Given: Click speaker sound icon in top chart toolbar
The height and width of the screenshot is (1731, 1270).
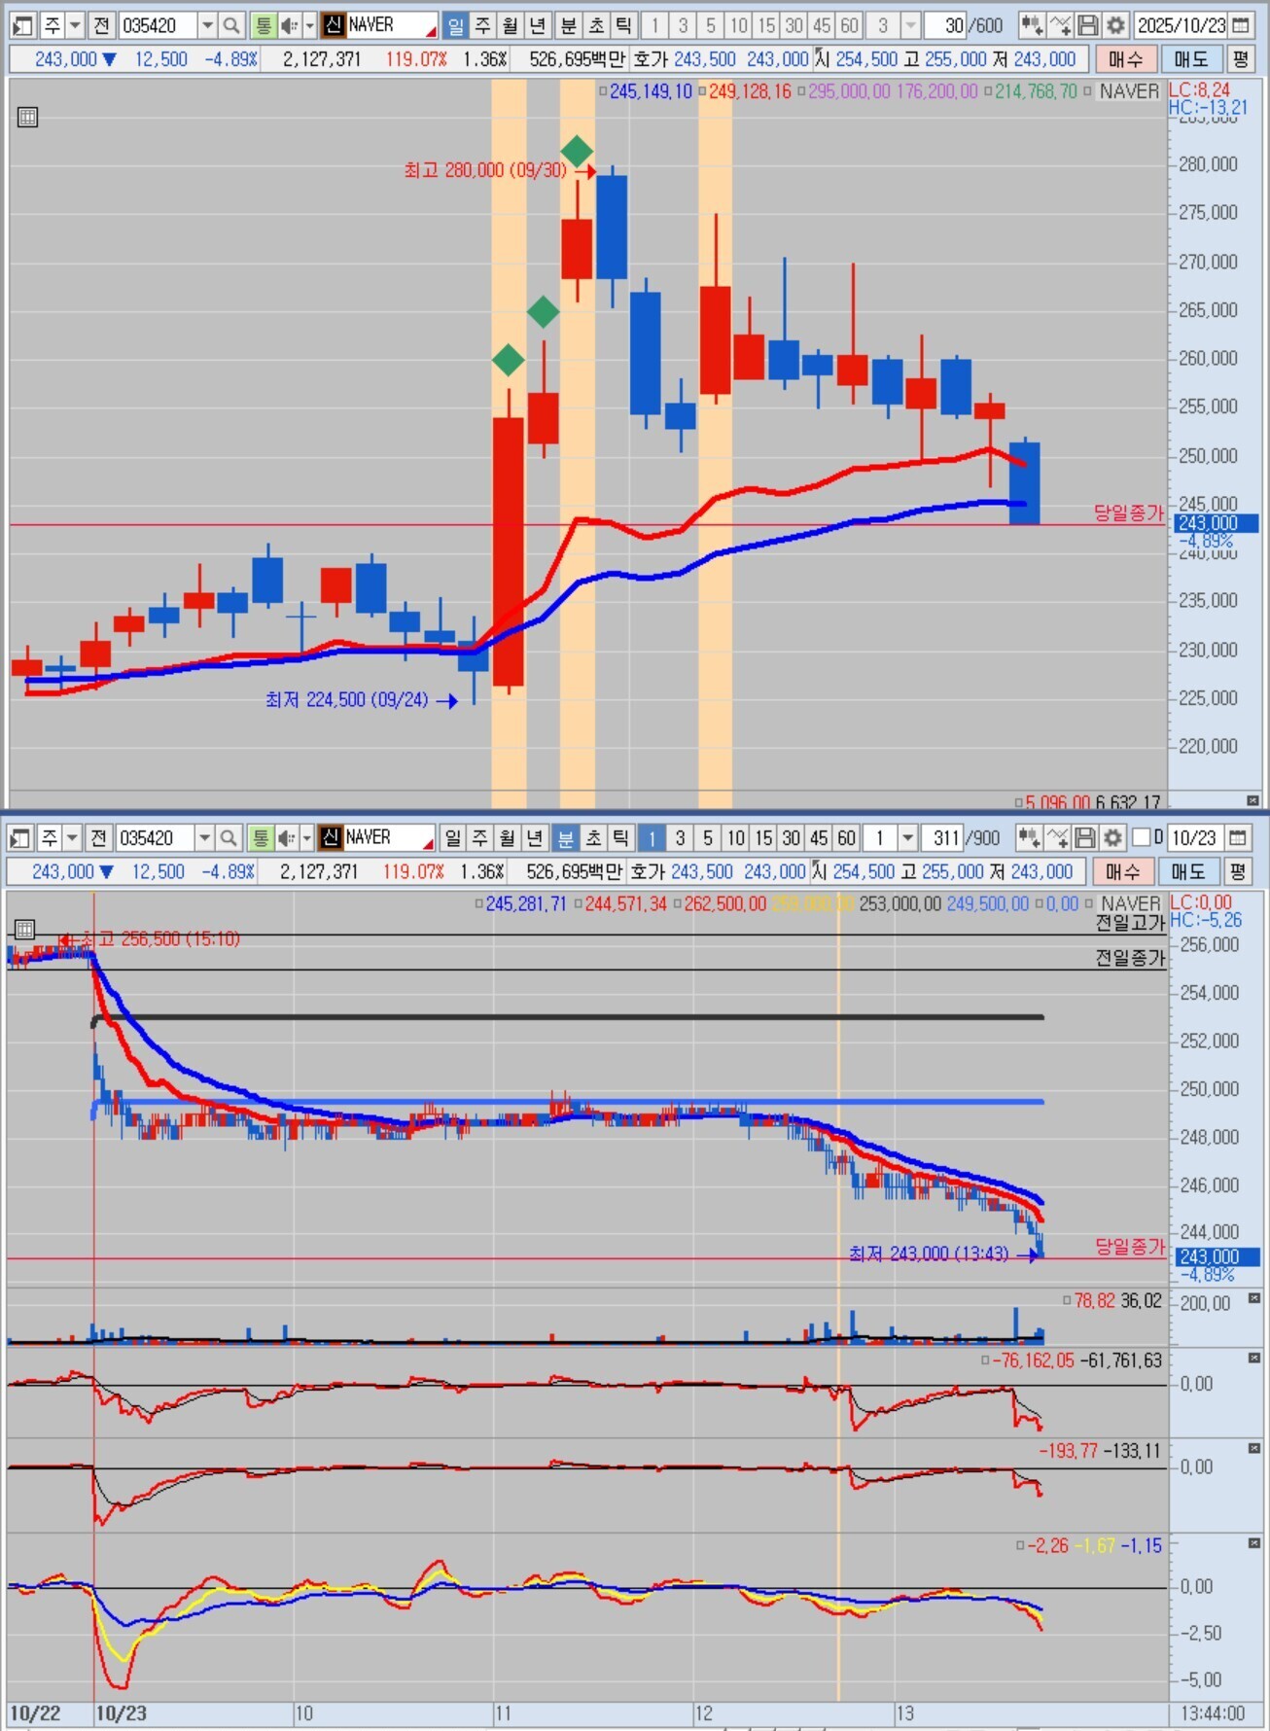Looking at the screenshot, I should pos(289,25).
